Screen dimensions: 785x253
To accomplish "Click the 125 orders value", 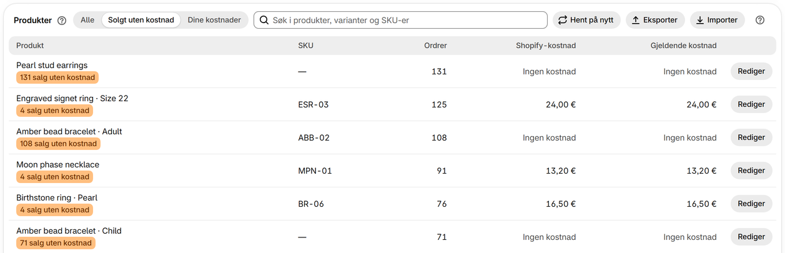I will point(439,104).
